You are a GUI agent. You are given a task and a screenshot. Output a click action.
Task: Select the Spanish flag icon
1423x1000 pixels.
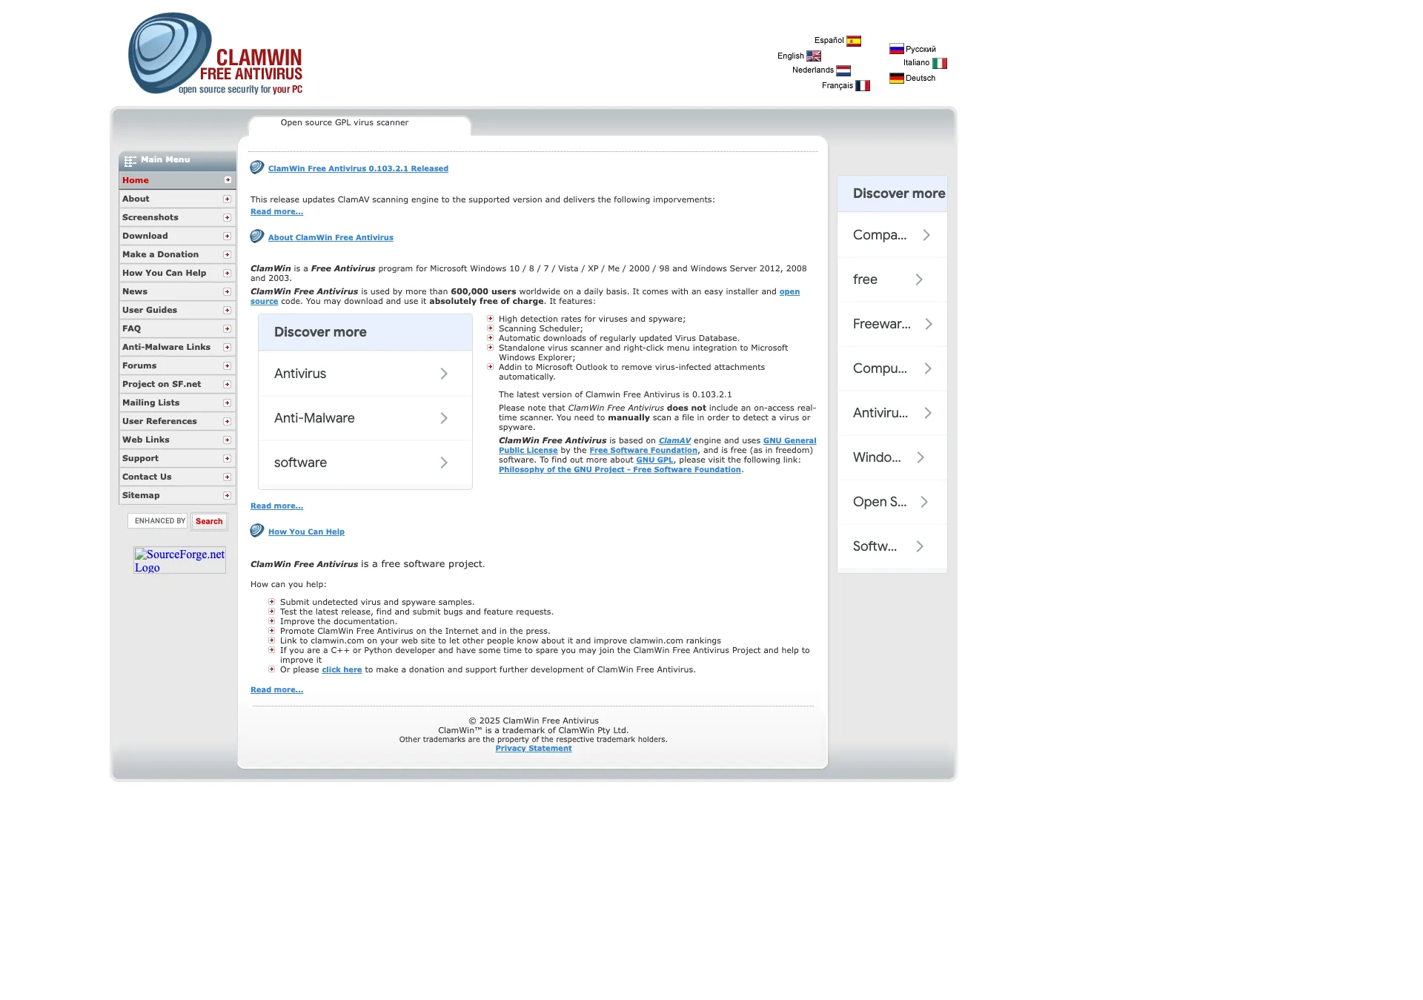tap(854, 41)
